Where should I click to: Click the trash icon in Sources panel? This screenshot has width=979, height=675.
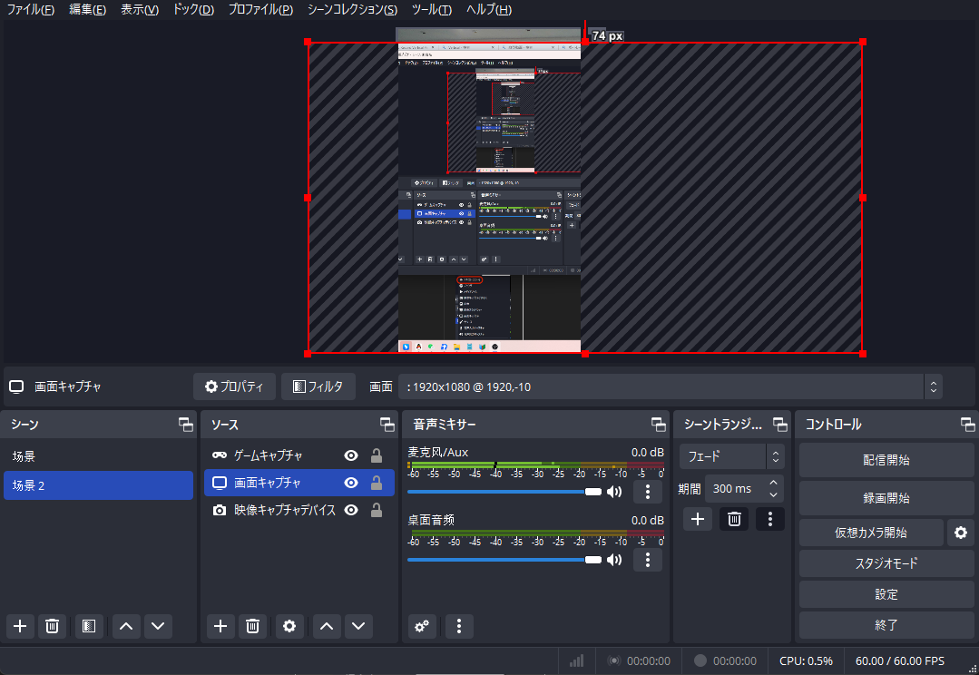(253, 626)
